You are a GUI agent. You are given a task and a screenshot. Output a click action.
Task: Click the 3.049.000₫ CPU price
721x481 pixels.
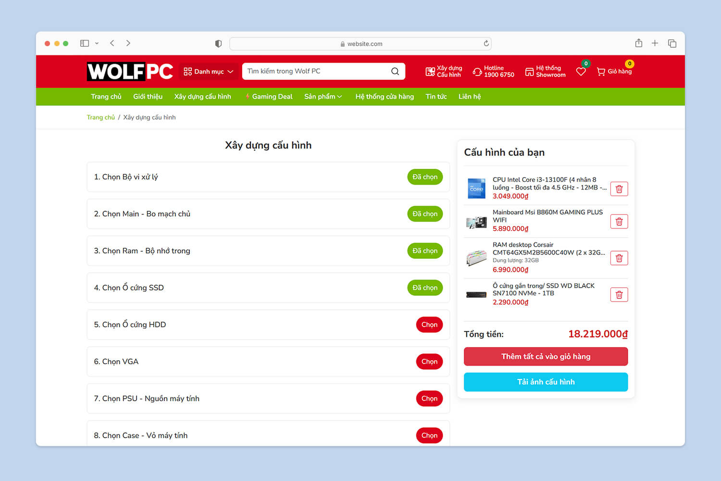click(x=510, y=196)
